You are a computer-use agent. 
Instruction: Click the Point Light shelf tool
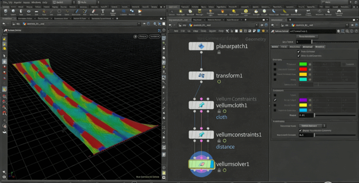181,12
